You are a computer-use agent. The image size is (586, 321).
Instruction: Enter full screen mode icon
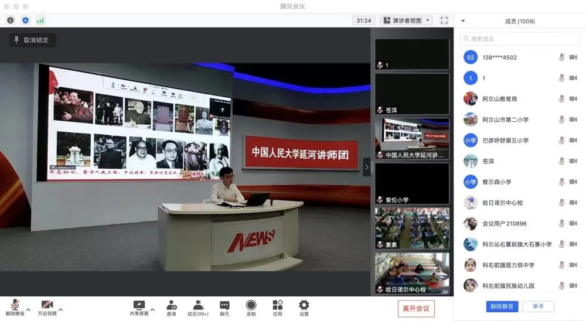[x=444, y=20]
